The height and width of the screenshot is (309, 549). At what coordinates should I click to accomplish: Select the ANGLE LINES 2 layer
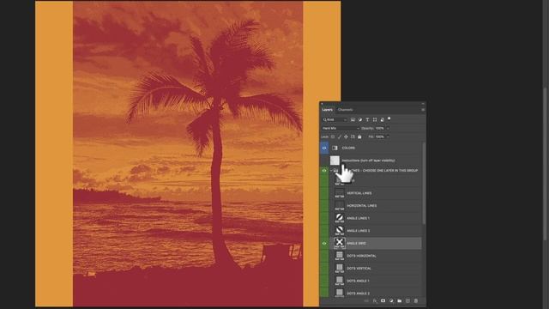(358, 231)
